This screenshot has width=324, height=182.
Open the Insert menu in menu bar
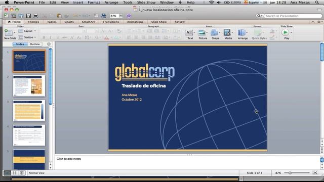point(78,3)
